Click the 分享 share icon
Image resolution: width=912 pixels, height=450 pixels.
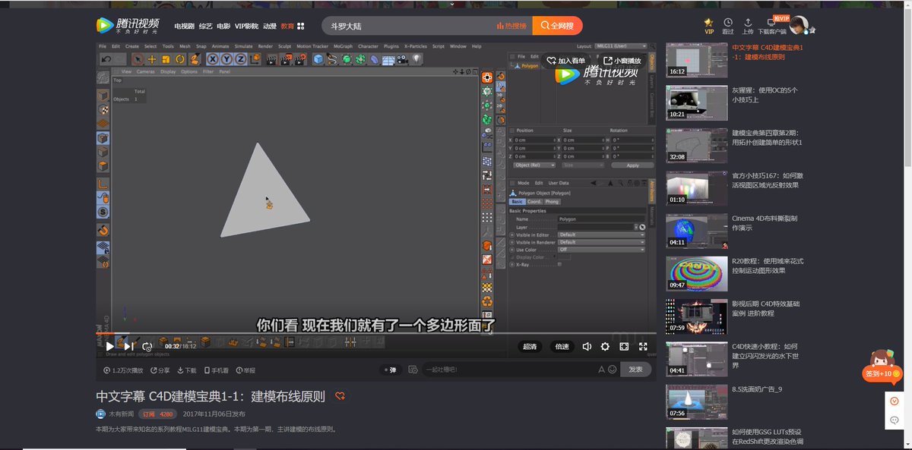[x=160, y=370]
